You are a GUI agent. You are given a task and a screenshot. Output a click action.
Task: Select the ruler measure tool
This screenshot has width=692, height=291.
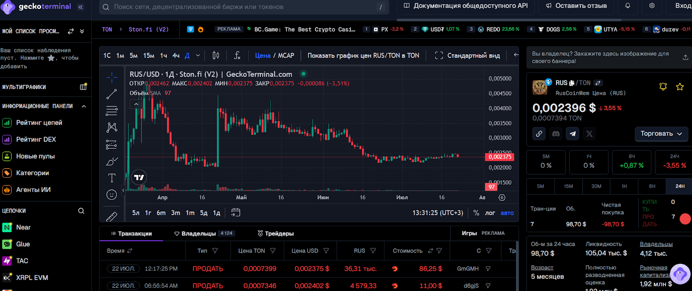[x=112, y=216]
